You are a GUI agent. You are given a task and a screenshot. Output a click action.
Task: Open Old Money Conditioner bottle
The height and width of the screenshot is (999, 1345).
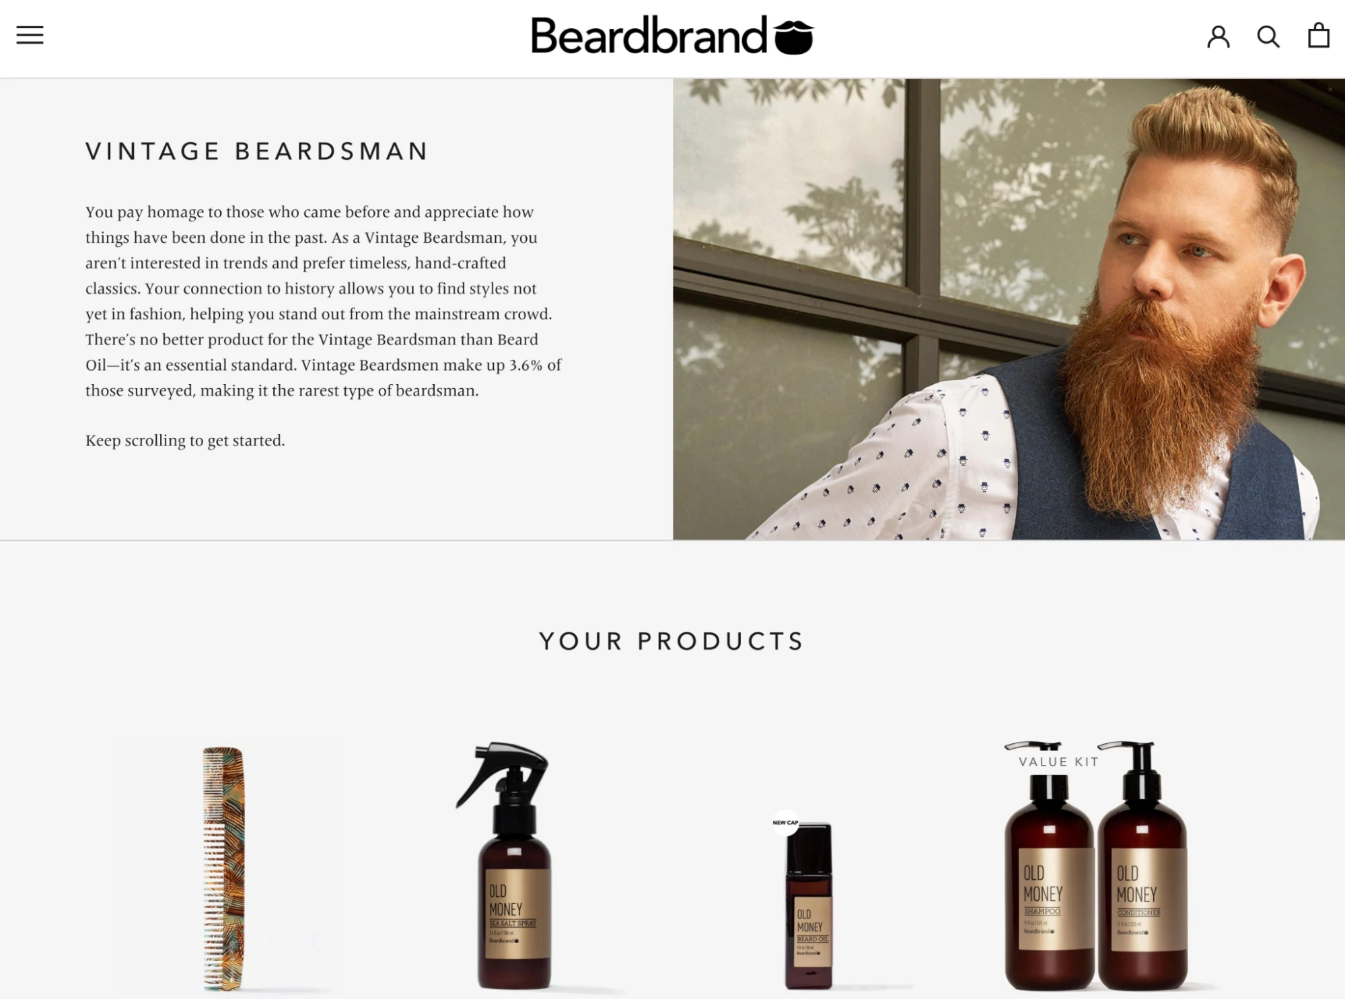pos(1142,868)
